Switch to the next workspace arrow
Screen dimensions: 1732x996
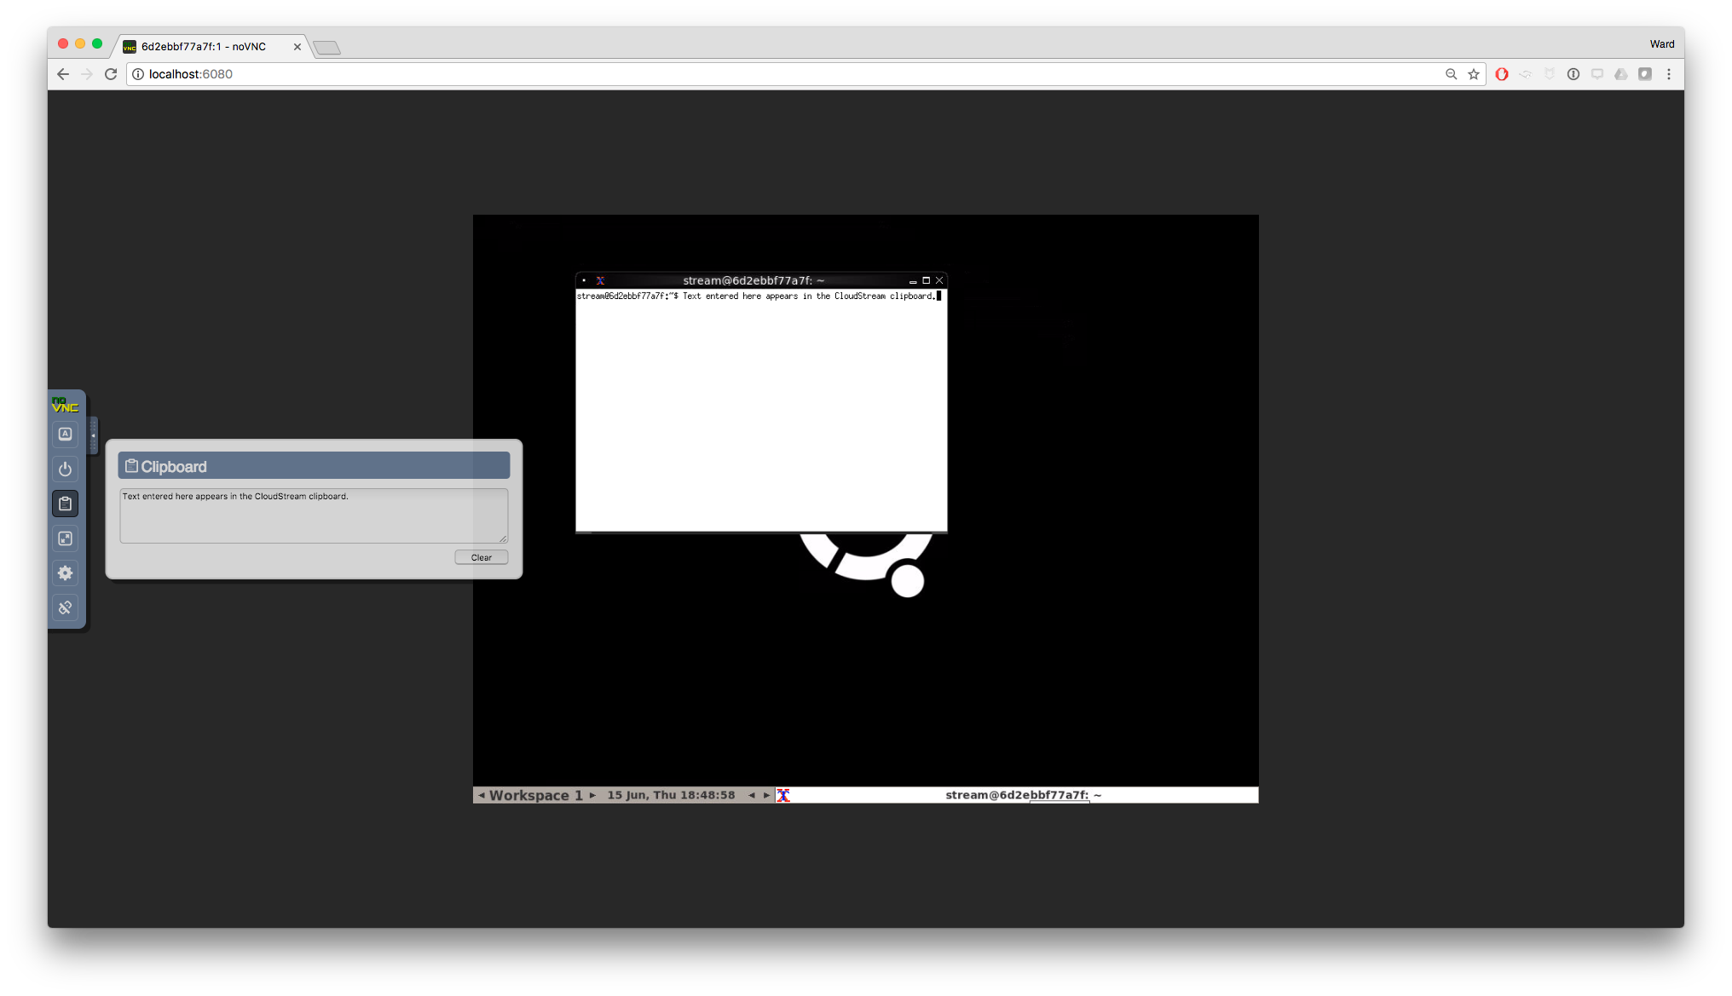pos(592,795)
